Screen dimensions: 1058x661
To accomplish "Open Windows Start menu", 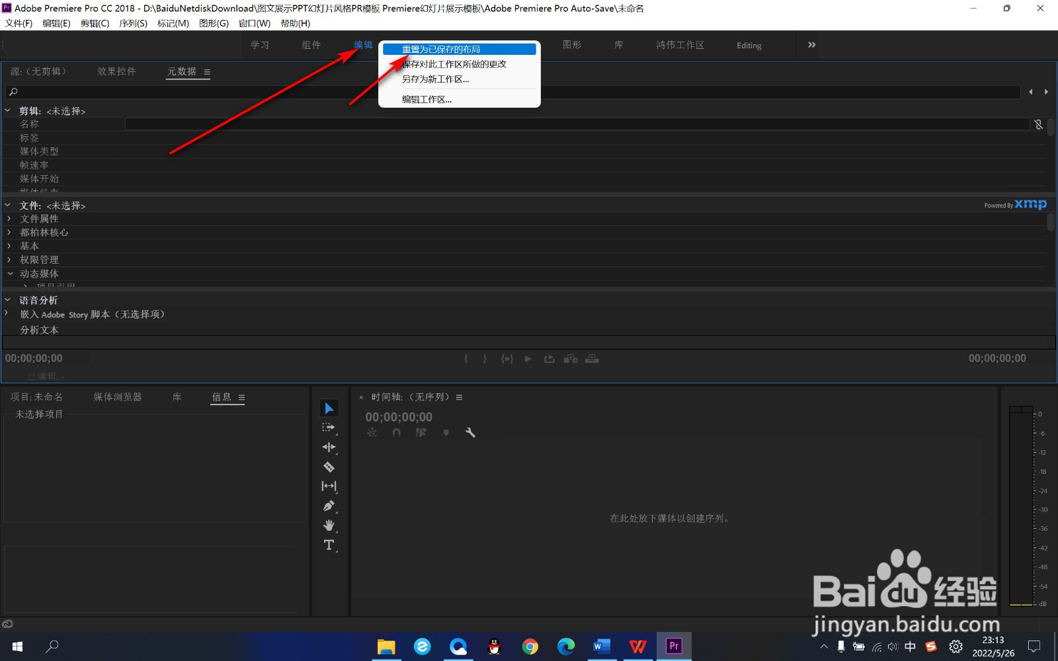I will [x=18, y=646].
